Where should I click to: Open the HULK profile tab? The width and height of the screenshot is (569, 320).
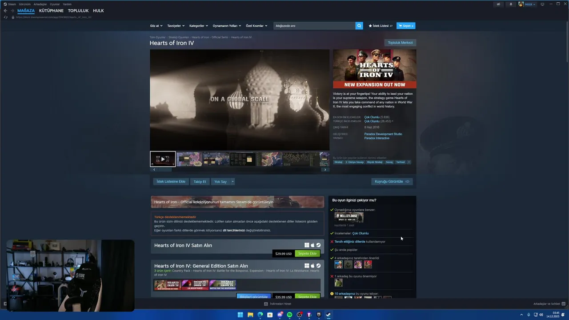[98, 11]
